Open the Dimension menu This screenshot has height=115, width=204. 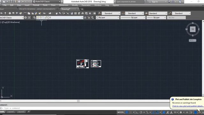(64, 5)
